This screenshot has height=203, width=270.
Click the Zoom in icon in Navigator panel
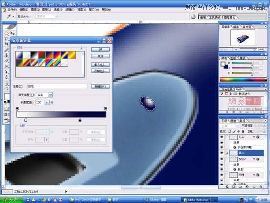(x=261, y=49)
